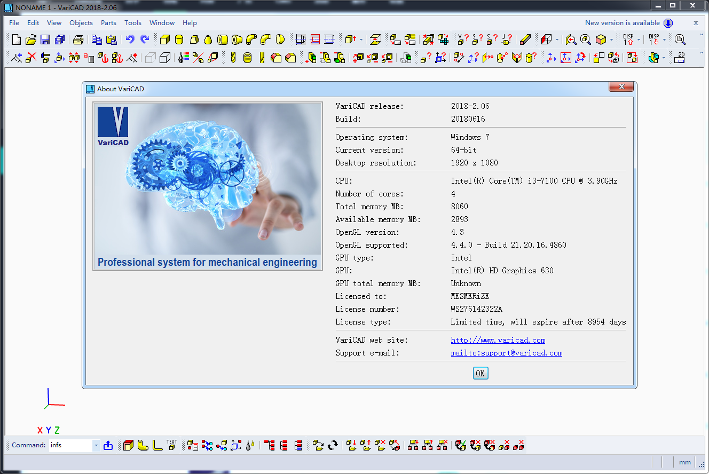709x474 pixels.
Task: Click the yellow bar profile icon
Action: [525, 39]
